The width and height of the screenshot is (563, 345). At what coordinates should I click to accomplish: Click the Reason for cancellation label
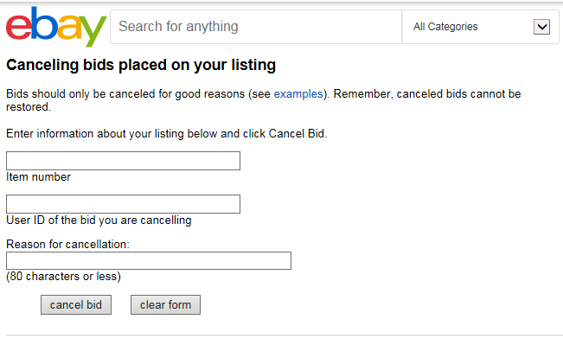click(x=67, y=244)
